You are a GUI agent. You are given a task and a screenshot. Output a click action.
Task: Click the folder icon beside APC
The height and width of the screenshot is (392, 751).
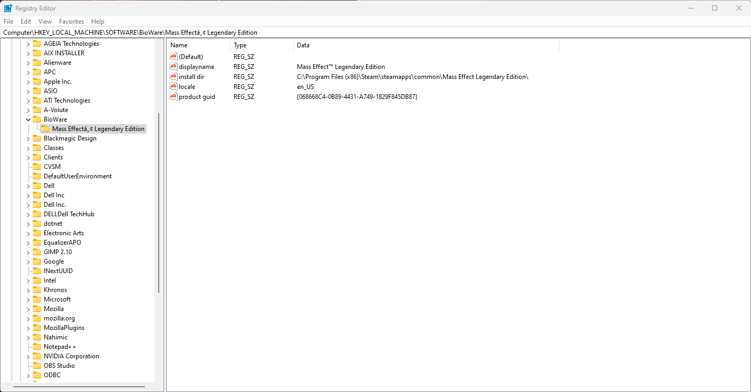tap(37, 72)
